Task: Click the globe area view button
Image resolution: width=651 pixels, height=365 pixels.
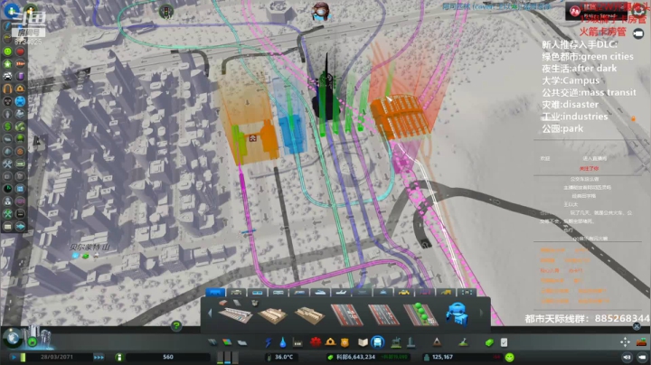Action: point(13,338)
